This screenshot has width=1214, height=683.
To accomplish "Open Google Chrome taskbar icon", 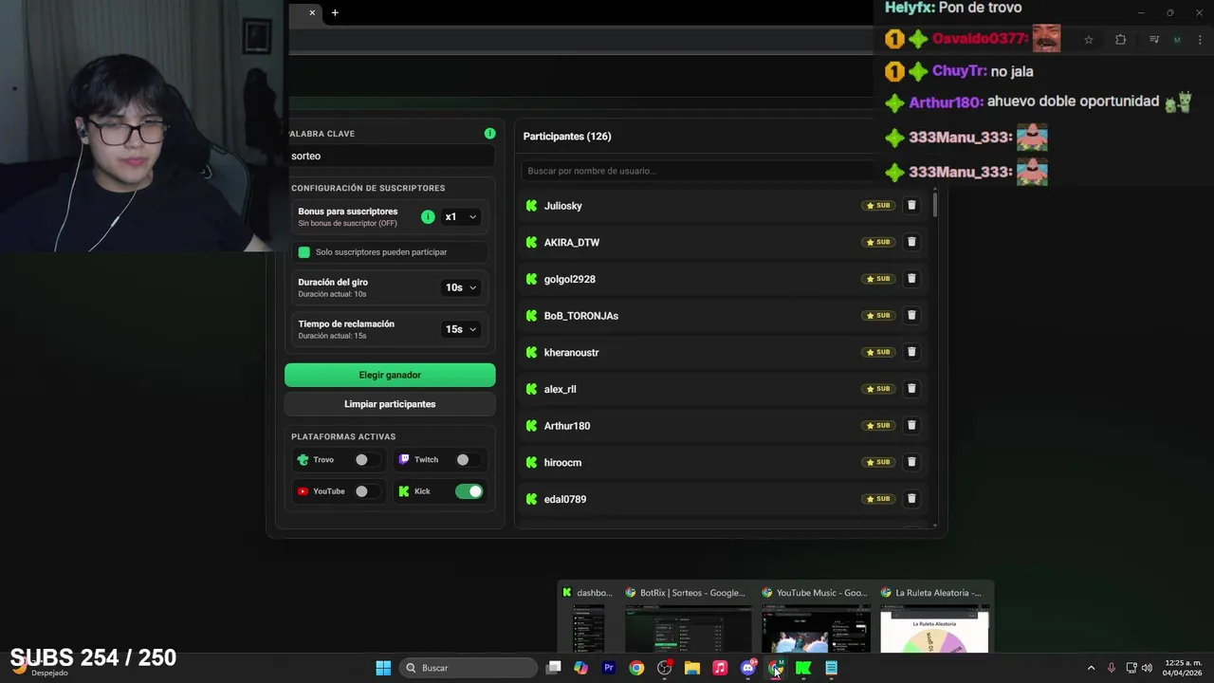I will 636,668.
